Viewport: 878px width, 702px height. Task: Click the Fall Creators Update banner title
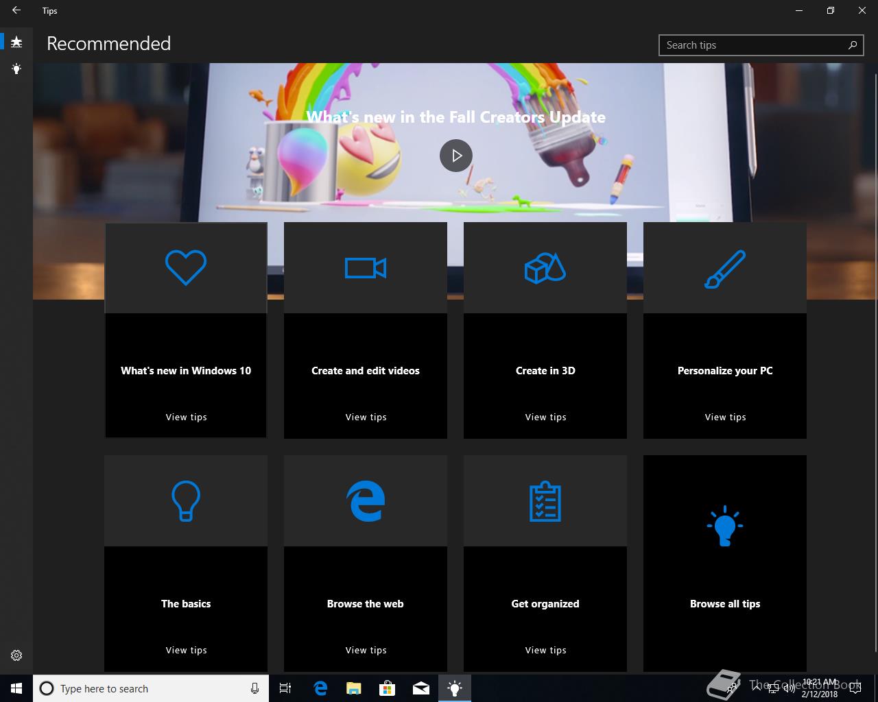pyautogui.click(x=456, y=117)
